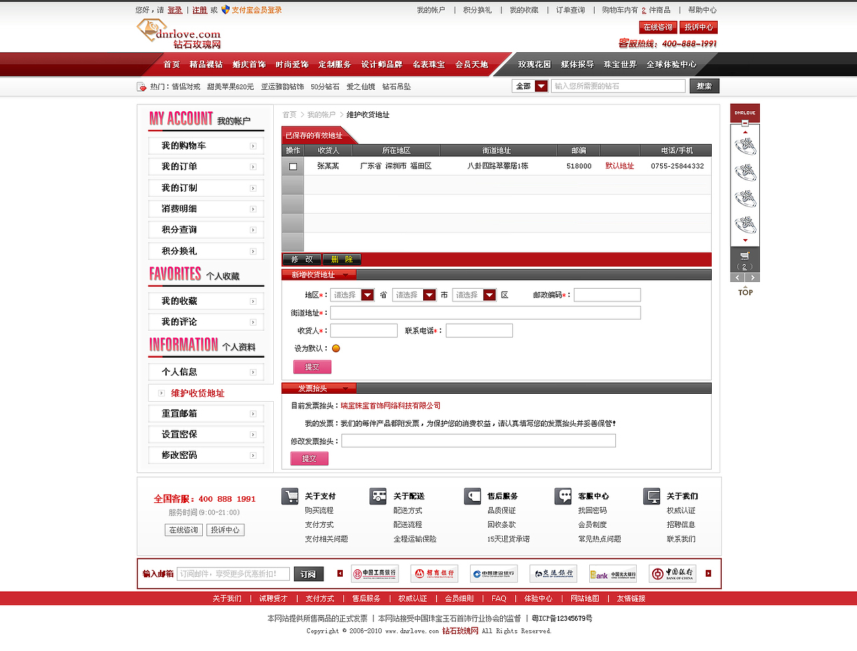
Task: Click the chat bubble icon for 客服中心
Action: 564,496
